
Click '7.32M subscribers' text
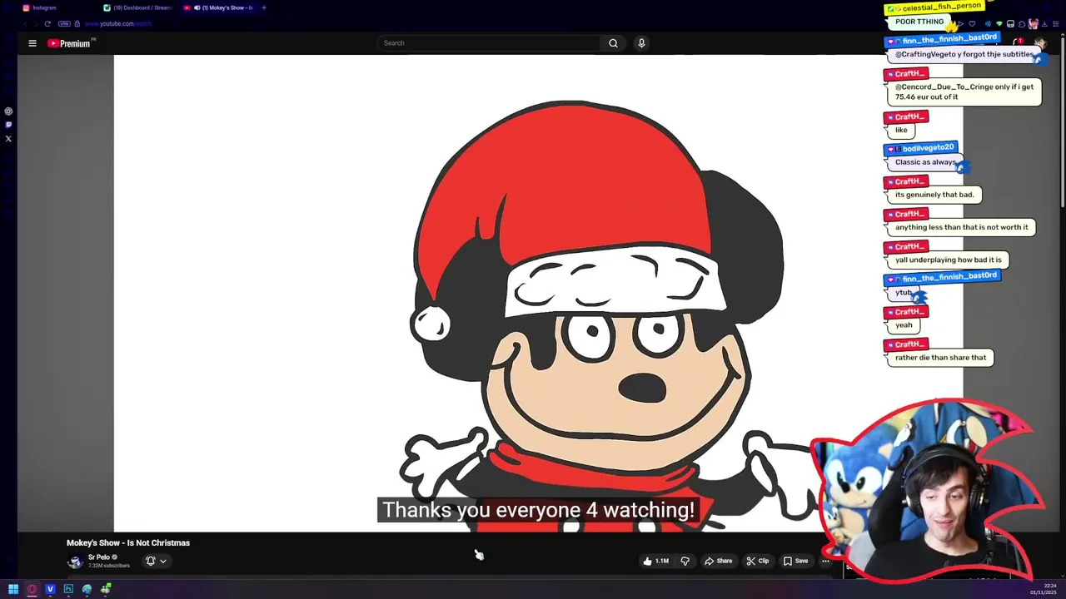pos(109,566)
